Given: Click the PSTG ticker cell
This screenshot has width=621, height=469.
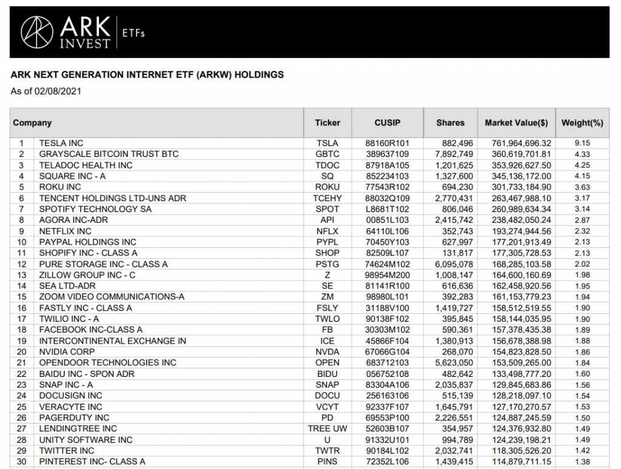Looking at the screenshot, I should (327, 264).
